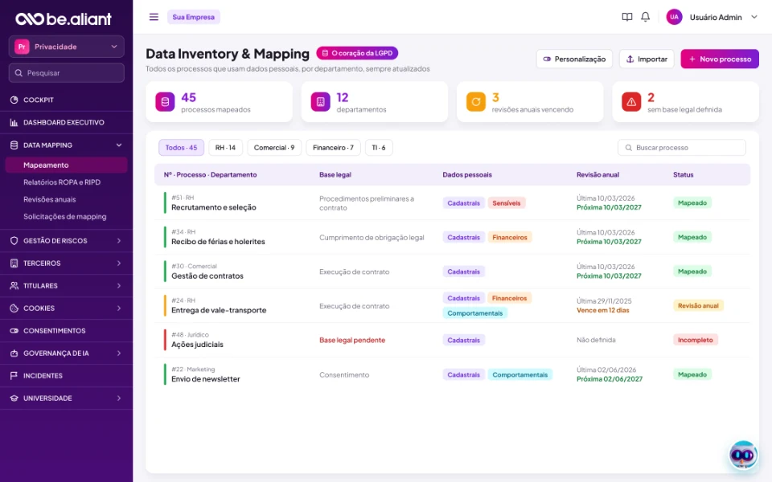Click the Terceiros building icon

click(14, 263)
